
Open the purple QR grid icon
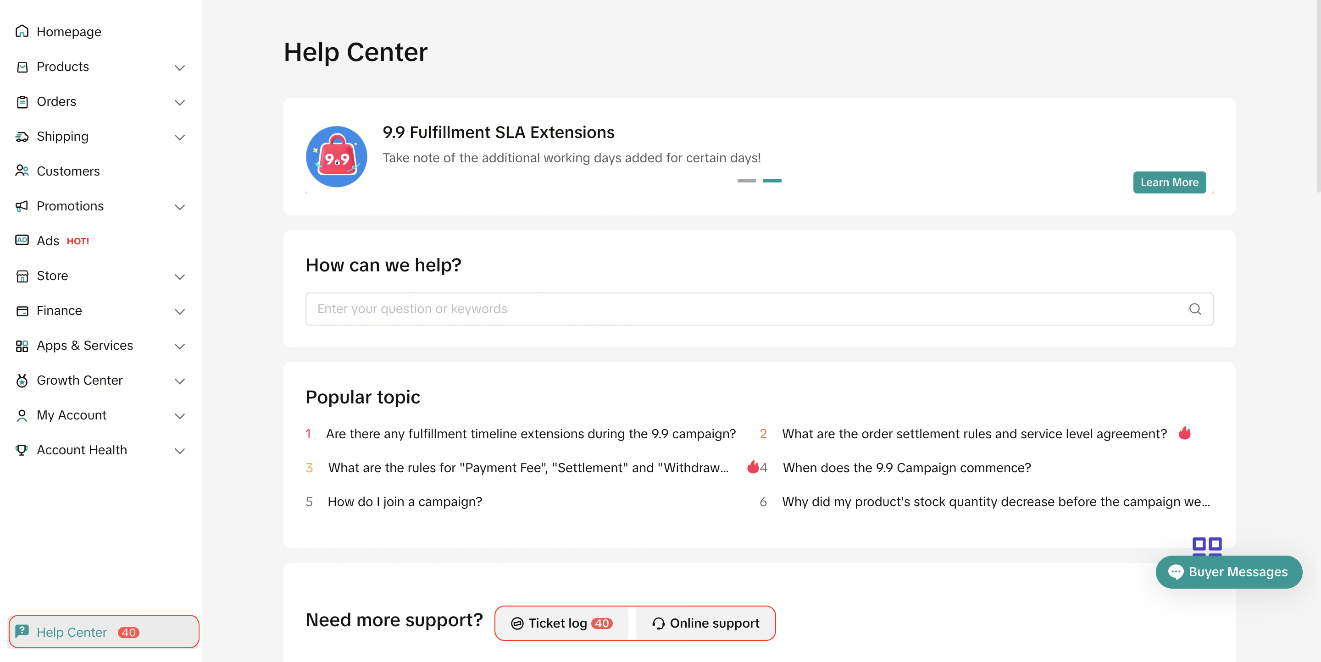[x=1207, y=546]
